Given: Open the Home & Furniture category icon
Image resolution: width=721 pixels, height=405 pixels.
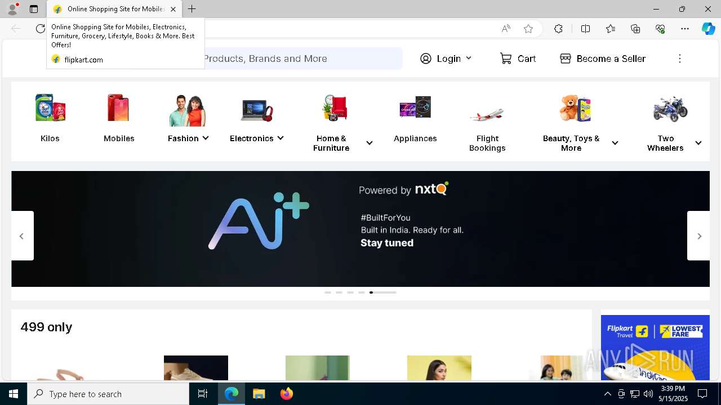Looking at the screenshot, I should click(x=335, y=108).
